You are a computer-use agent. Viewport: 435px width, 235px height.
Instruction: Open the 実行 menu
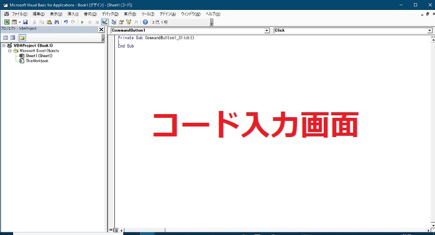tap(130, 14)
